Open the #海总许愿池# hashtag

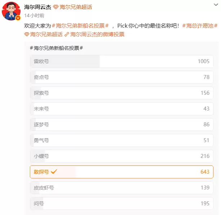pyautogui.click(x=200, y=26)
